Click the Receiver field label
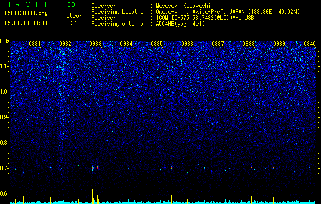 pos(104,18)
